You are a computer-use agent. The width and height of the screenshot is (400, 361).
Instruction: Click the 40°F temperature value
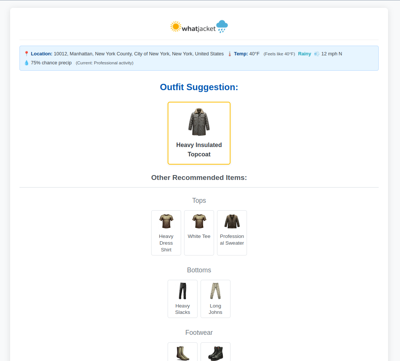[x=255, y=53]
